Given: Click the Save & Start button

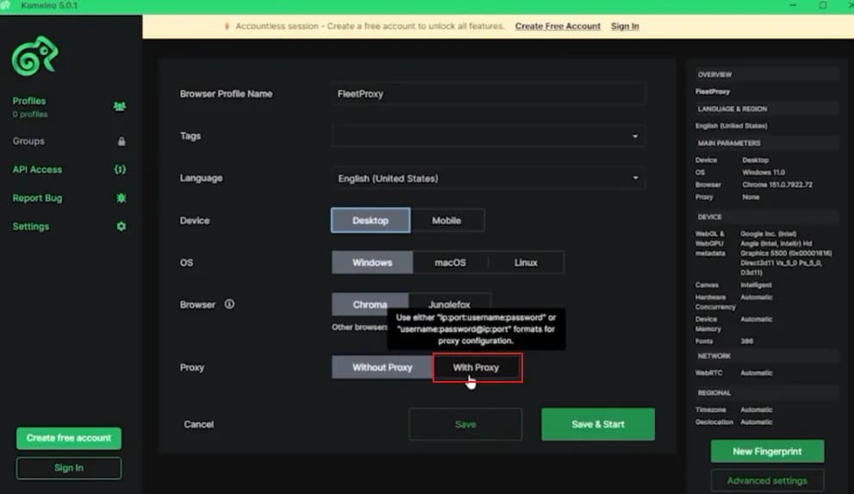Looking at the screenshot, I should pos(598,424).
